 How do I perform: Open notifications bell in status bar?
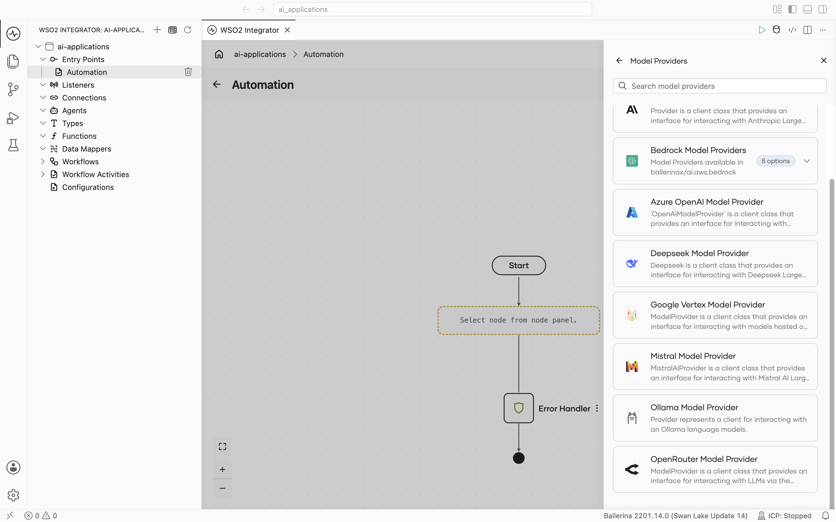825,515
